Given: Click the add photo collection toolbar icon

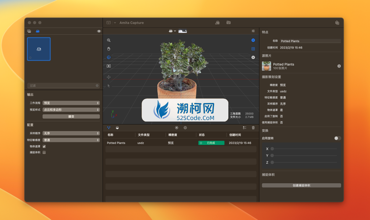Looking at the screenshot, I should (x=217, y=23).
